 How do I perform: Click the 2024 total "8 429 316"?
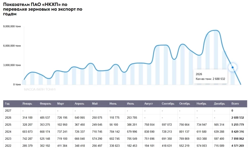click(x=237, y=132)
